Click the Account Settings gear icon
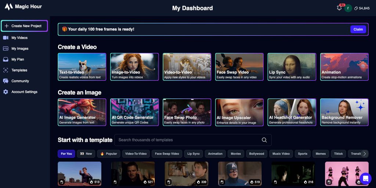 (x=6, y=92)
